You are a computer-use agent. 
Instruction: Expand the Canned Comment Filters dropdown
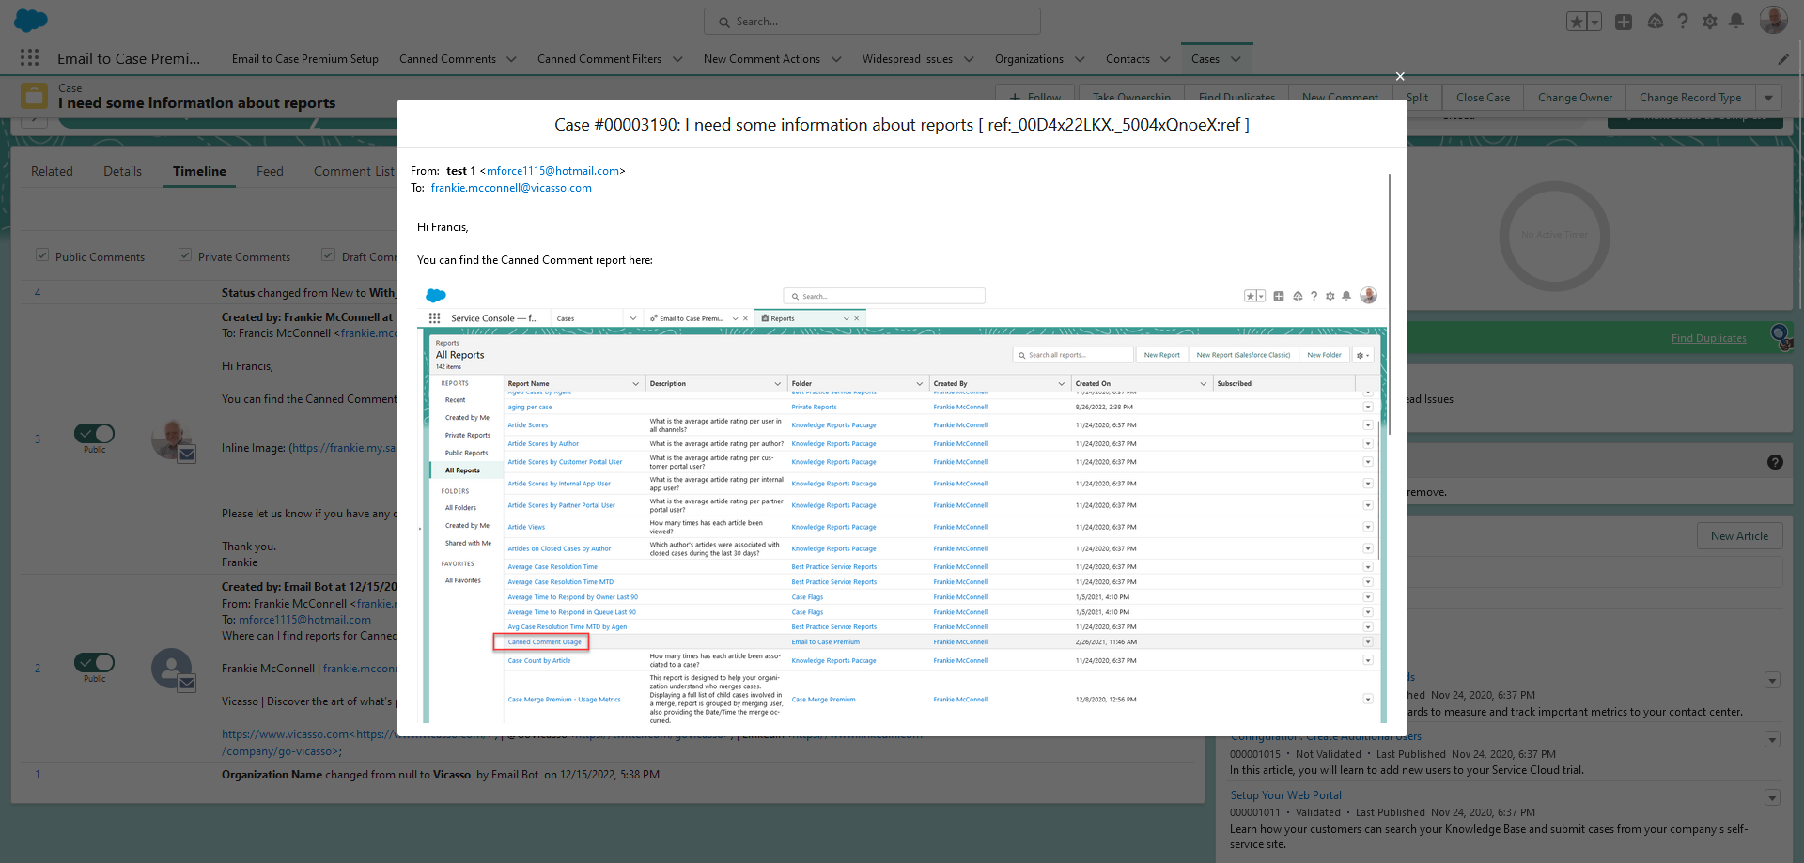pyautogui.click(x=677, y=59)
